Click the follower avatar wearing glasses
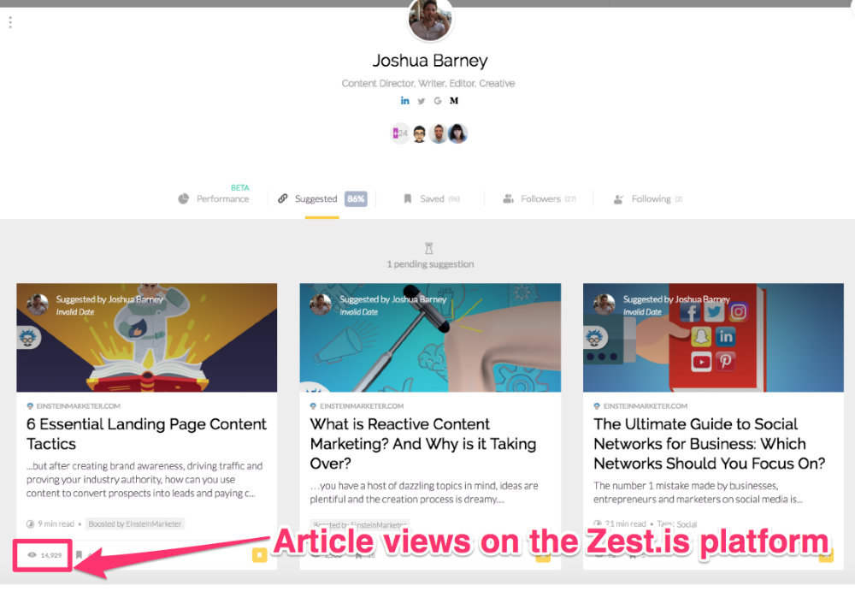This screenshot has width=855, height=609. coord(419,133)
